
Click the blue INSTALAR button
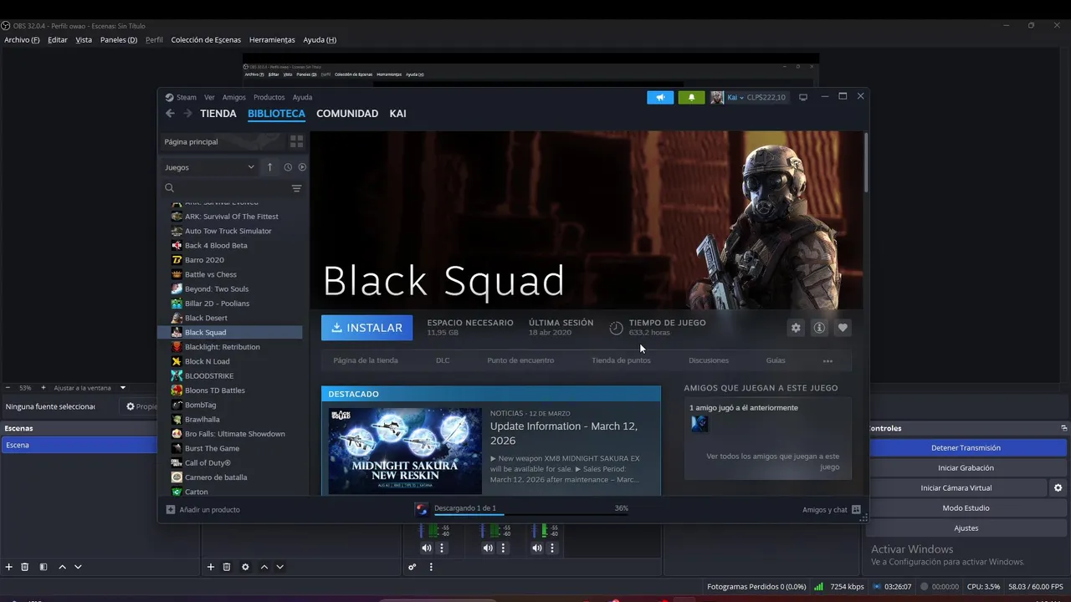(366, 328)
